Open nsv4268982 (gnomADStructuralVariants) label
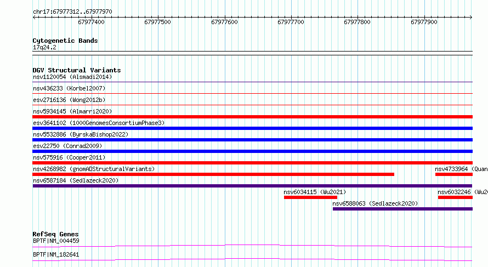488x267 pixels. point(94,169)
